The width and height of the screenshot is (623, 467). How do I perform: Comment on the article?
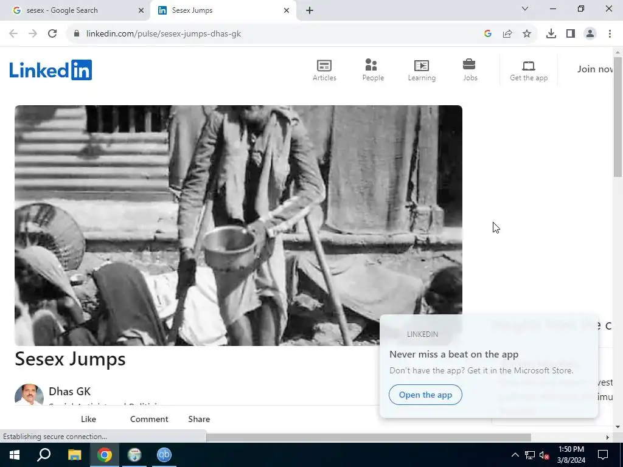[149, 419]
